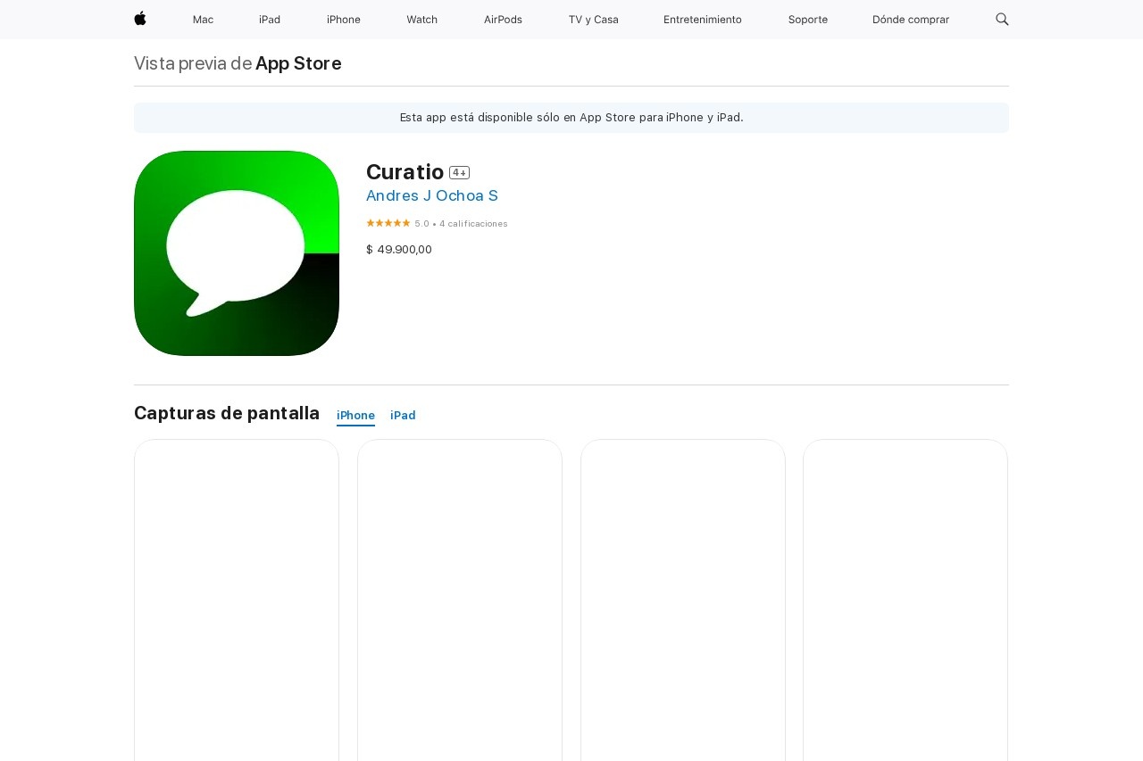This screenshot has height=761, width=1143.
Task: Open the AirPods menu
Action: [x=503, y=20]
